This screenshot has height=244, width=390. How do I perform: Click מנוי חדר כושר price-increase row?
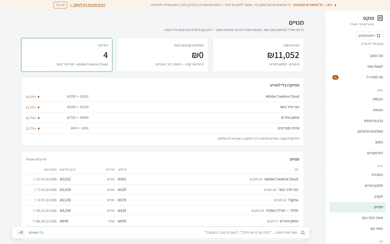pyautogui.click(x=162, y=107)
